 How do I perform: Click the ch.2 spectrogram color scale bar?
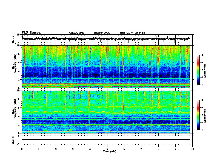tap(198, 115)
